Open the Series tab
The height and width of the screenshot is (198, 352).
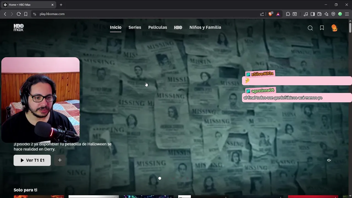tap(135, 27)
